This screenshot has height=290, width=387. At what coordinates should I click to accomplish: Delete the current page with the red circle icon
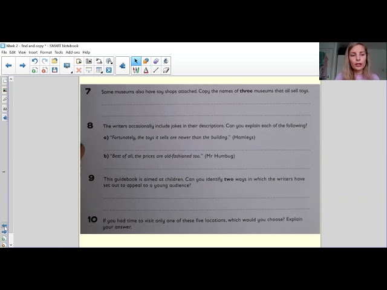45,70
